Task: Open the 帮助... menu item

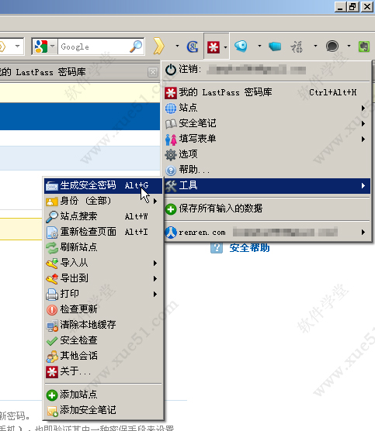Action: [x=267, y=170]
